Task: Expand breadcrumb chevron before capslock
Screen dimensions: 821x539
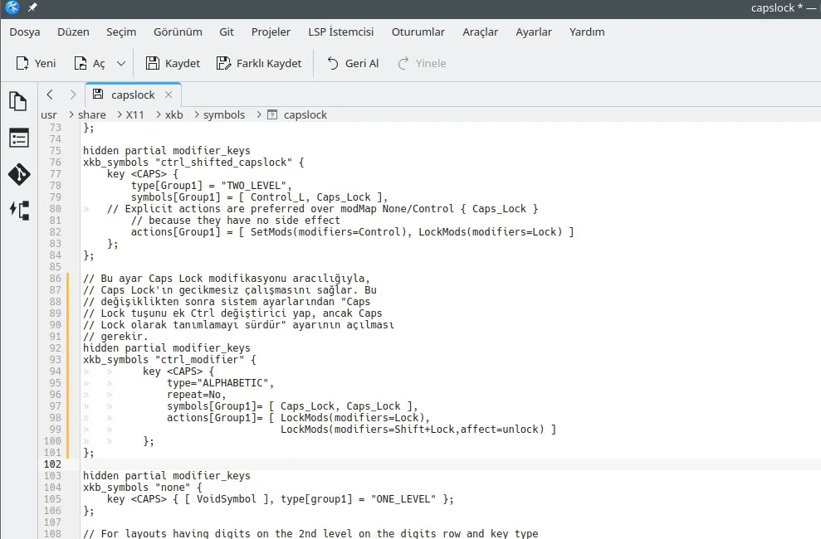Action: [x=259, y=114]
